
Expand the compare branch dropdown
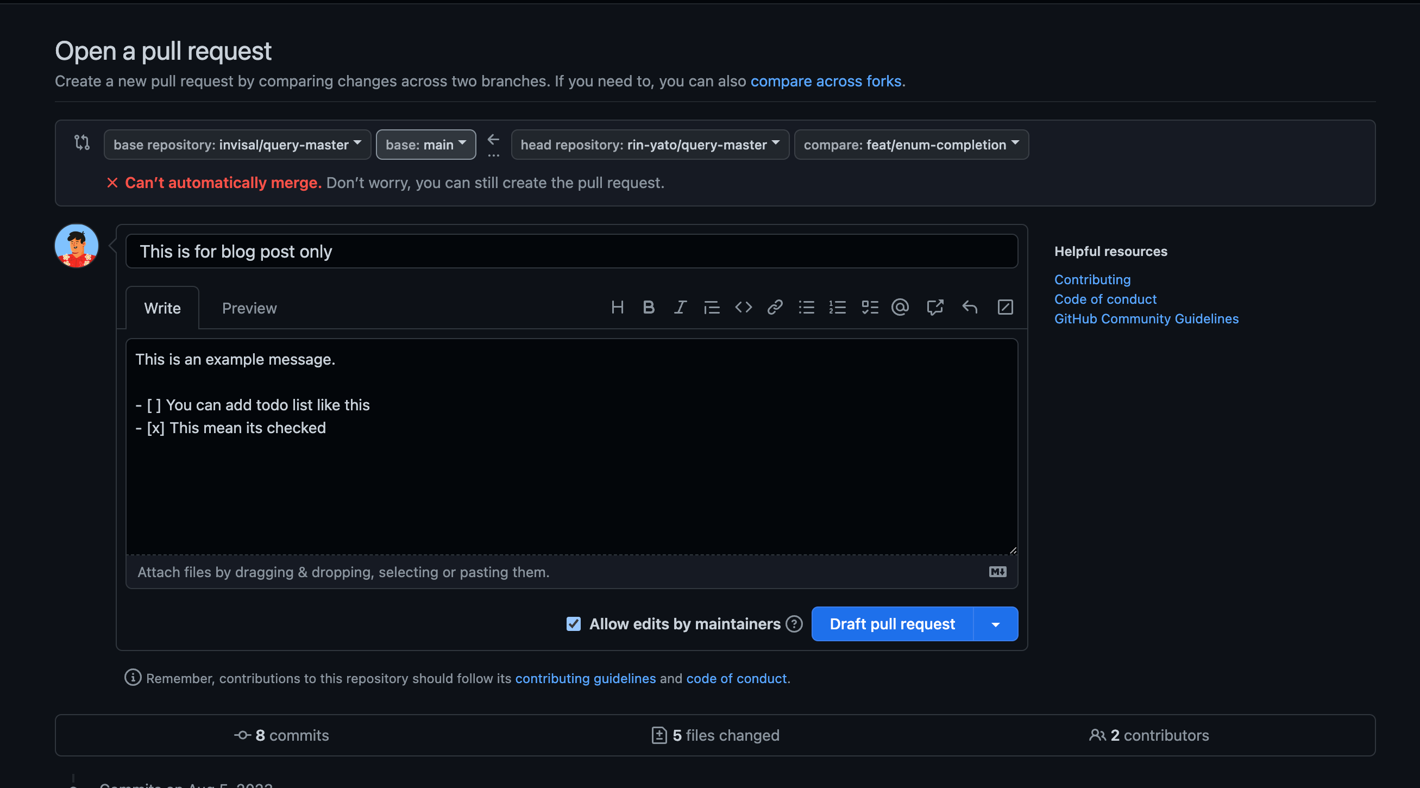click(x=910, y=143)
